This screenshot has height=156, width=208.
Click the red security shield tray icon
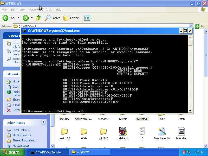coord(184,152)
